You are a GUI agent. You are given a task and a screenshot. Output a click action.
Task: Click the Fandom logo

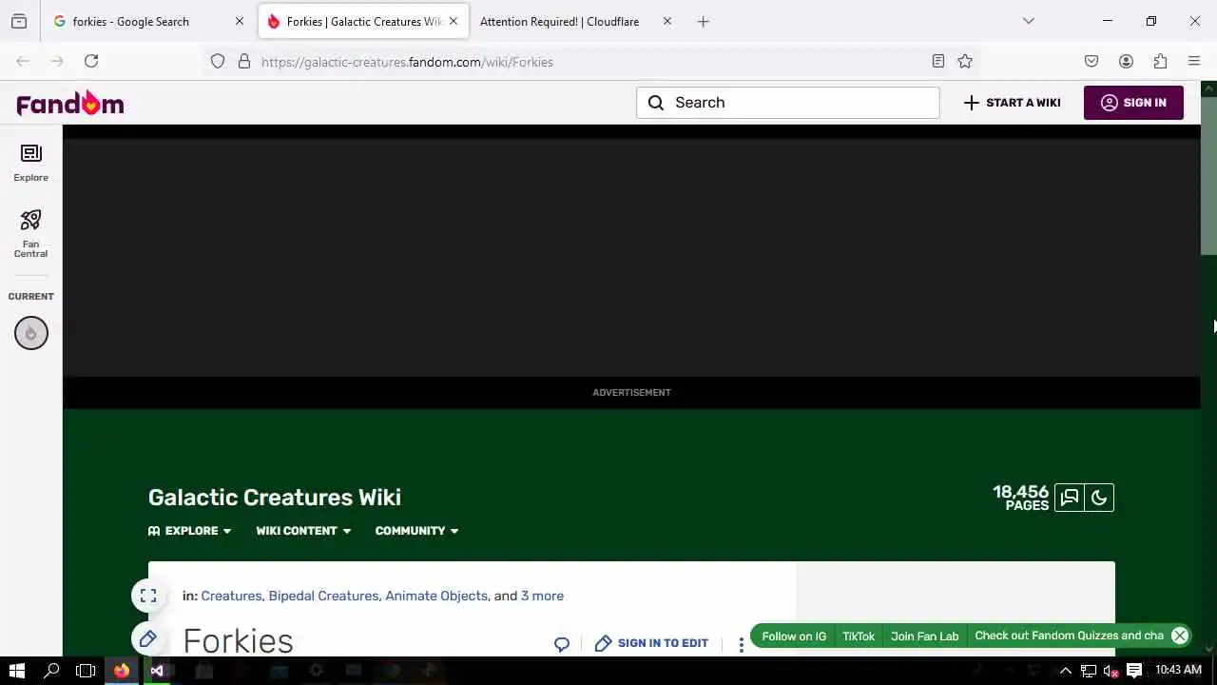(x=70, y=103)
